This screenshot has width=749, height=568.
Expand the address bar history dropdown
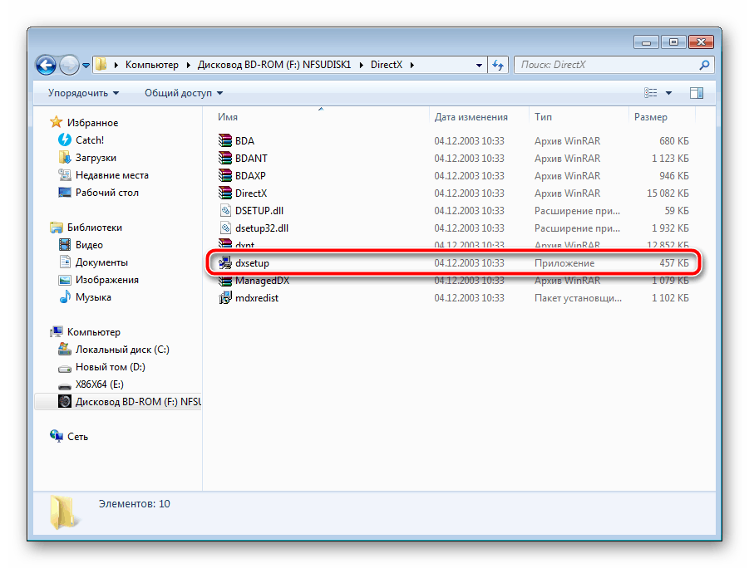click(x=480, y=65)
